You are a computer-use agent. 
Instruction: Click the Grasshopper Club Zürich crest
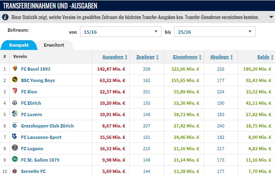(15, 126)
